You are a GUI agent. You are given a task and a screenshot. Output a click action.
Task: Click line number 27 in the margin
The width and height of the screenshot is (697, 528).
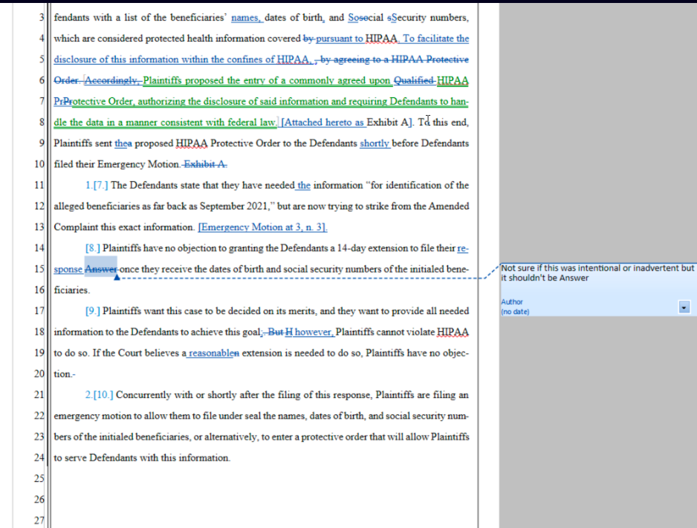pyautogui.click(x=40, y=521)
